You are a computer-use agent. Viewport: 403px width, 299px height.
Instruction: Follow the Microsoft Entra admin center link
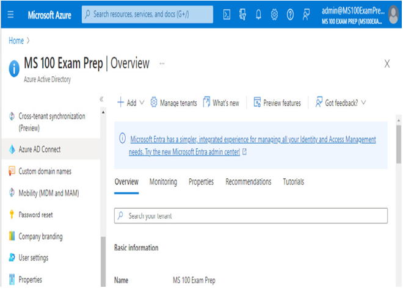click(x=252, y=145)
